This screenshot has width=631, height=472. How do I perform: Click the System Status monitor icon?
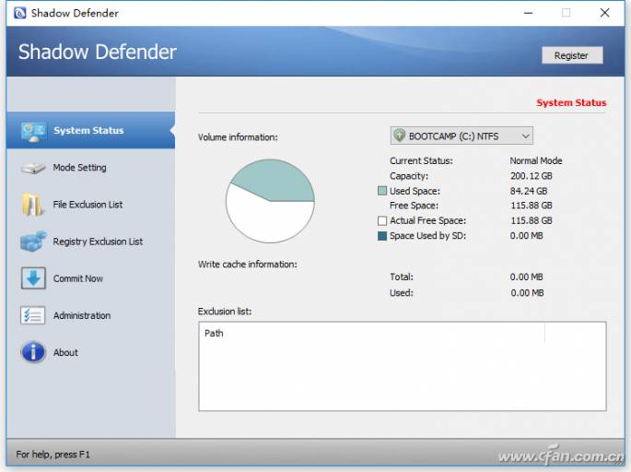pos(34,132)
